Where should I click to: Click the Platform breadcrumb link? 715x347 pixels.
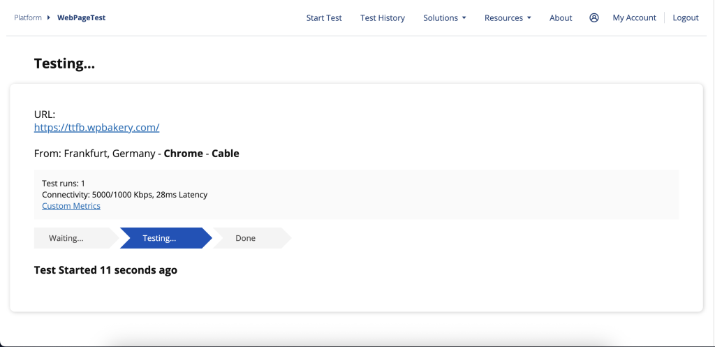[x=28, y=18]
